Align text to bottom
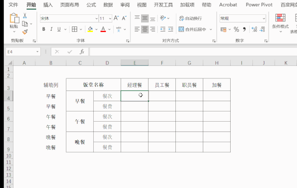The width and height of the screenshot is (297, 188). tap(153, 19)
